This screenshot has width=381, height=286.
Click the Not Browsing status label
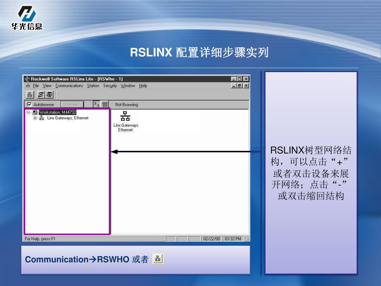[x=127, y=104]
